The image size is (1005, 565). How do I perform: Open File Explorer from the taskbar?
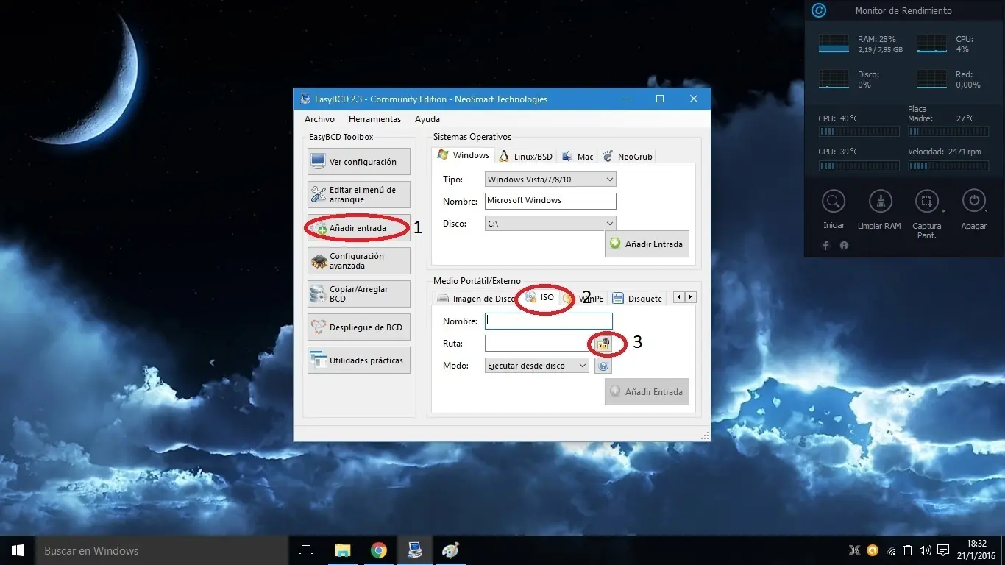342,550
